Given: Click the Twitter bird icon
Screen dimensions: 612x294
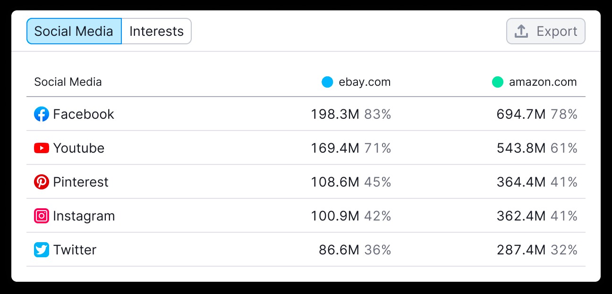Looking at the screenshot, I should [42, 250].
